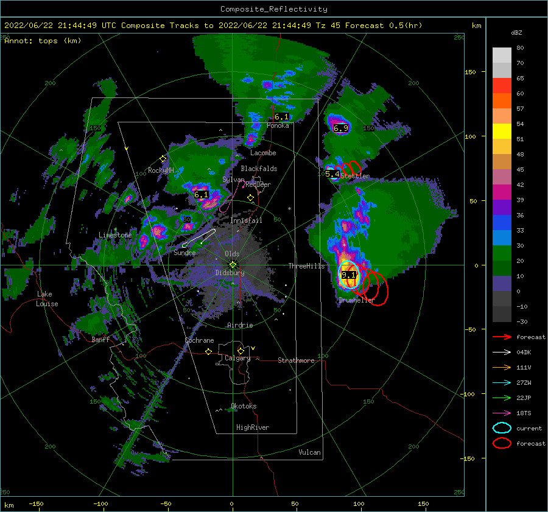The width and height of the screenshot is (548, 512).
Task: Click the magenta 39–42 dBZ color swatch
Action: click(x=502, y=192)
